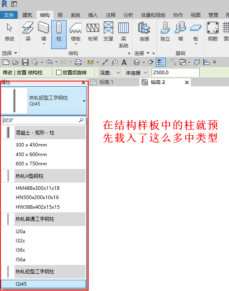Open the Slab (板) dropdown arrow
This screenshot has width=229, height=291.
click(196, 44)
